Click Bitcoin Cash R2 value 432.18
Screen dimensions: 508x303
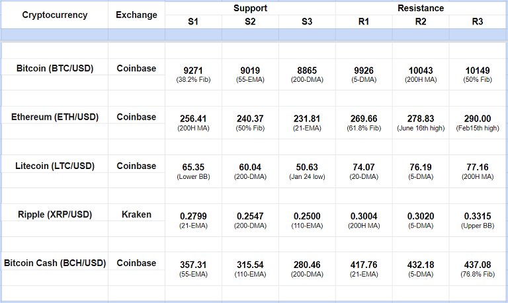pyautogui.click(x=421, y=265)
